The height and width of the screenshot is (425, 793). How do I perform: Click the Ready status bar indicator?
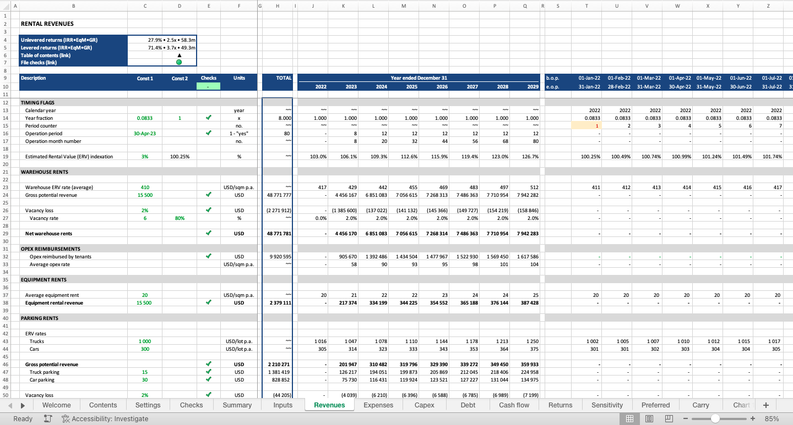pyautogui.click(x=23, y=418)
